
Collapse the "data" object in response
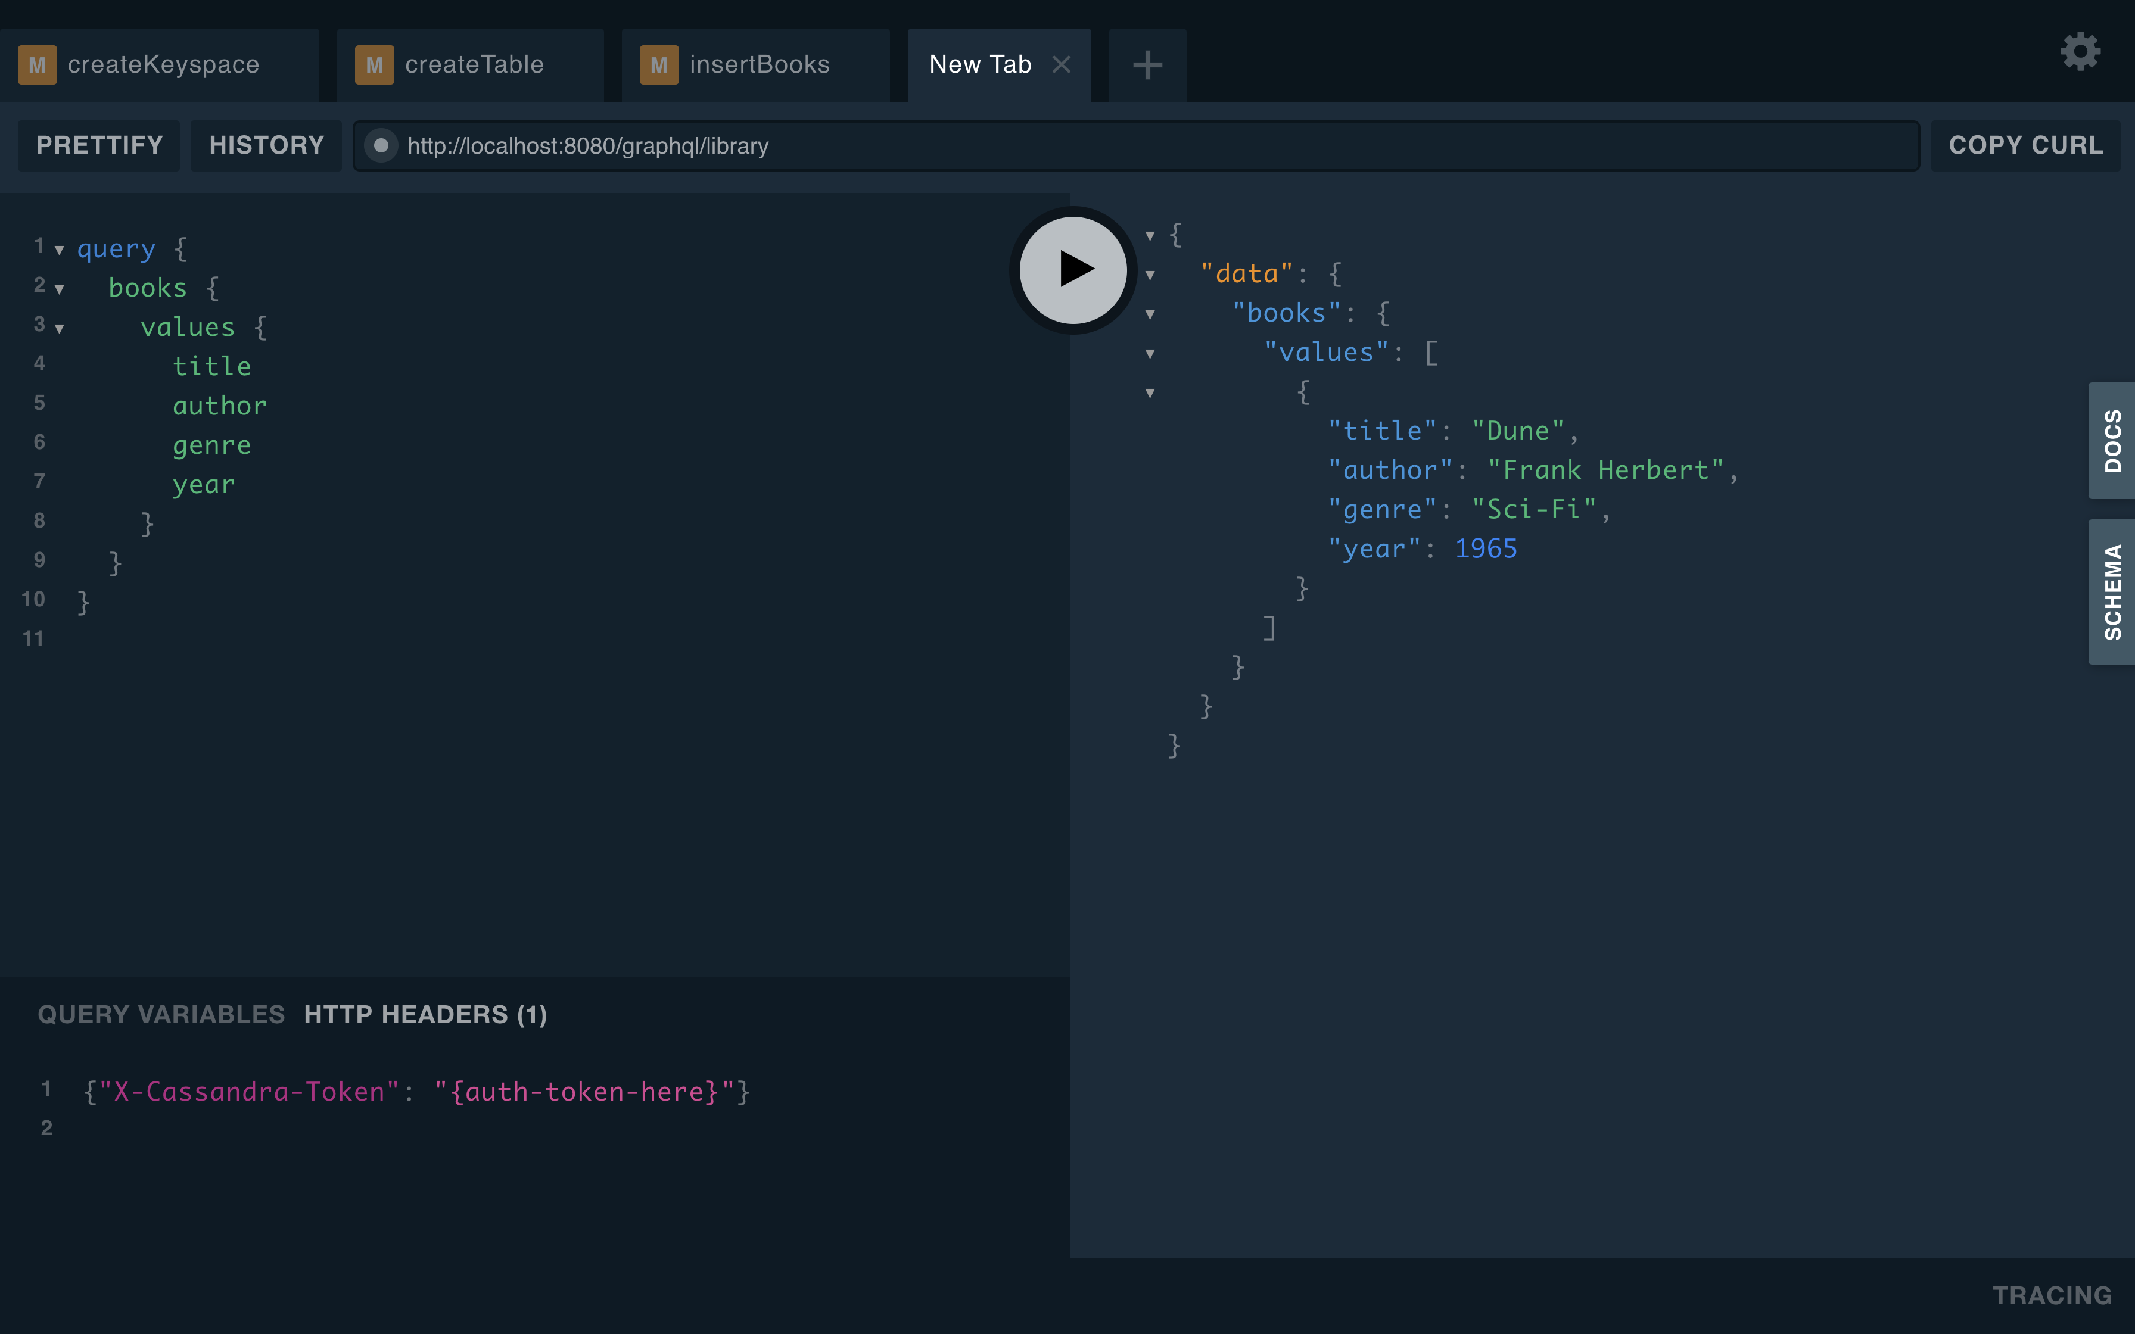coord(1150,275)
